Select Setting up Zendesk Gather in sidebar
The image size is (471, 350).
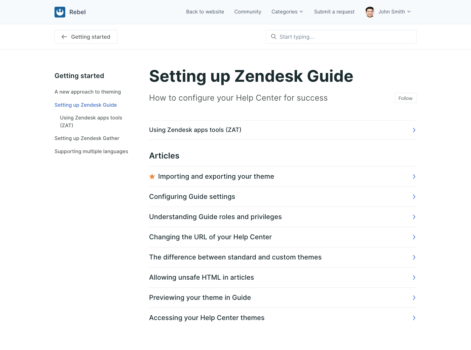coord(87,138)
